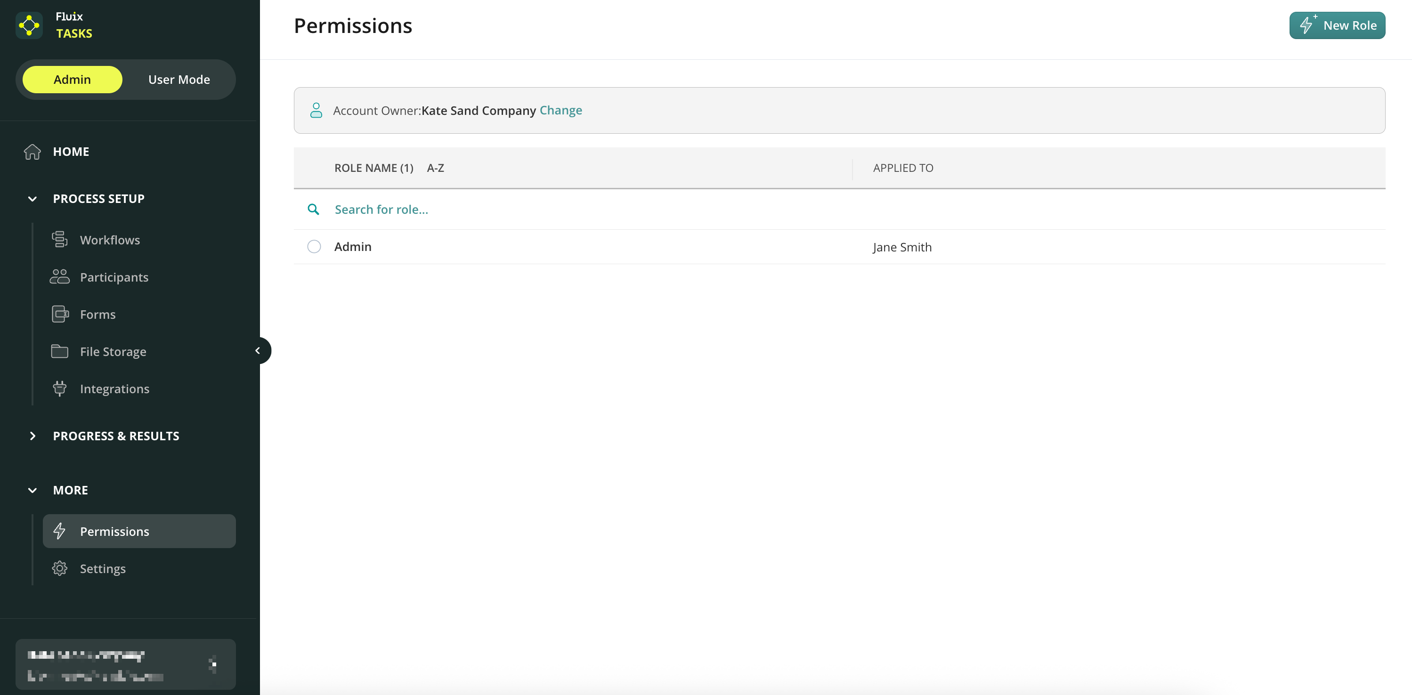Click the search magnifier icon

point(314,210)
